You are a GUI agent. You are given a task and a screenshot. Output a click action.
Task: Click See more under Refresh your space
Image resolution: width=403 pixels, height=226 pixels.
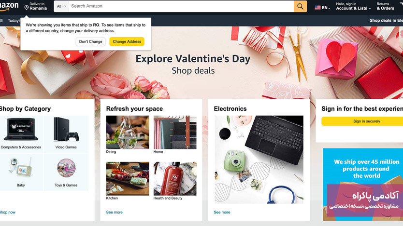click(115, 212)
